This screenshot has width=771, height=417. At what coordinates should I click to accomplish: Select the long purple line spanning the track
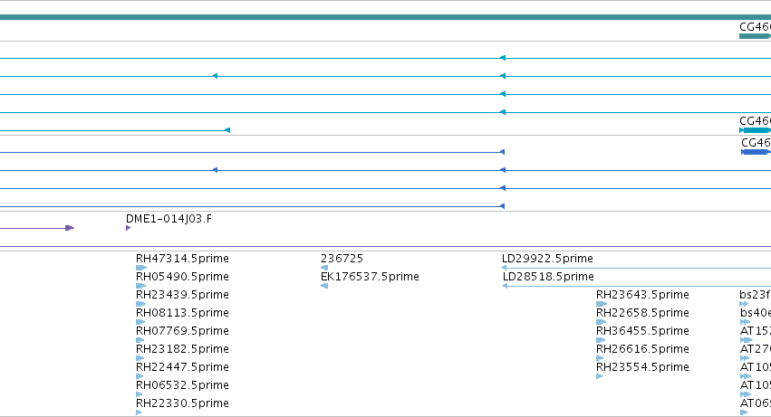coord(386,247)
